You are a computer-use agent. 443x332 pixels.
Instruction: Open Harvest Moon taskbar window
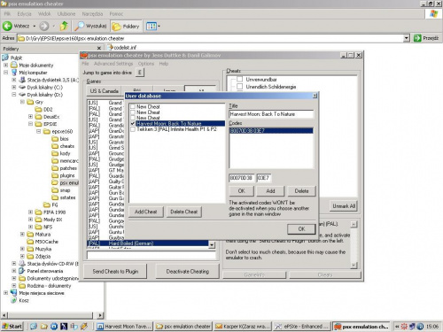point(124,327)
